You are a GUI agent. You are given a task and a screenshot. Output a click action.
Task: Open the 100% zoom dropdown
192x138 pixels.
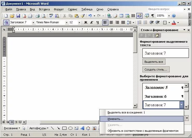click(x=169, y=16)
